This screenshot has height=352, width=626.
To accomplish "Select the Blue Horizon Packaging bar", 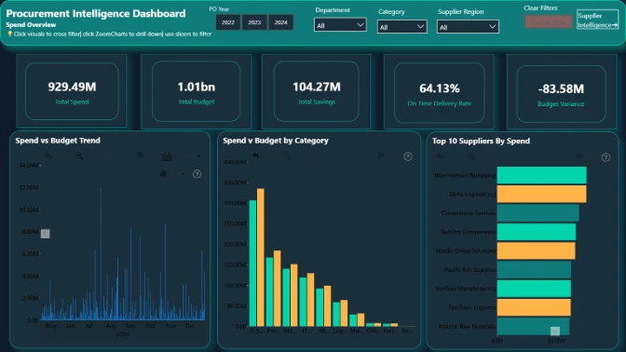I will click(x=541, y=175).
